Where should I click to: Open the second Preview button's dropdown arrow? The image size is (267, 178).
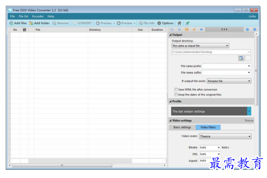tap(134, 23)
